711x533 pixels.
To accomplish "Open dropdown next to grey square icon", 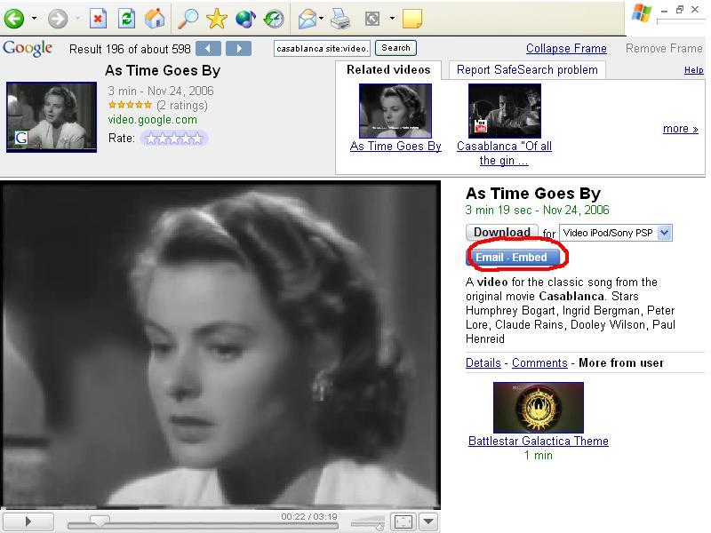I will (392, 19).
